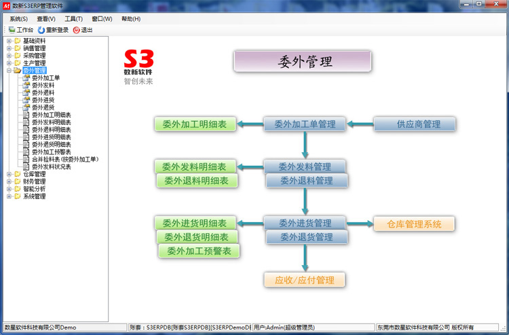
Task: Click the 用户:Admin(超级管理员) status bar entry
Action: pos(314,328)
